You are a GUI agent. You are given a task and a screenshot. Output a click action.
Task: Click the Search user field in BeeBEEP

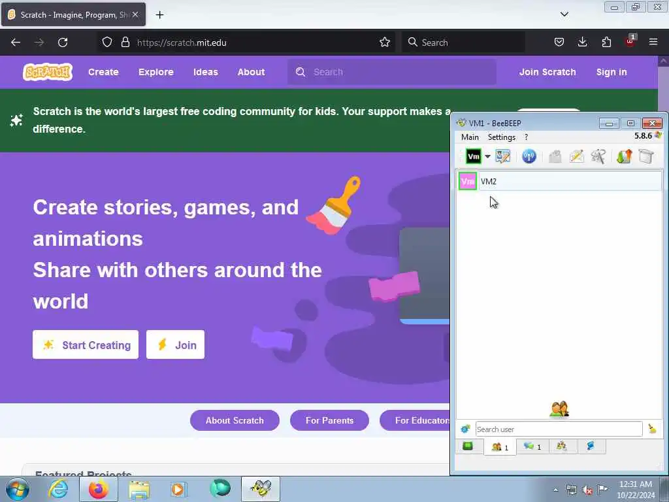coord(559,429)
